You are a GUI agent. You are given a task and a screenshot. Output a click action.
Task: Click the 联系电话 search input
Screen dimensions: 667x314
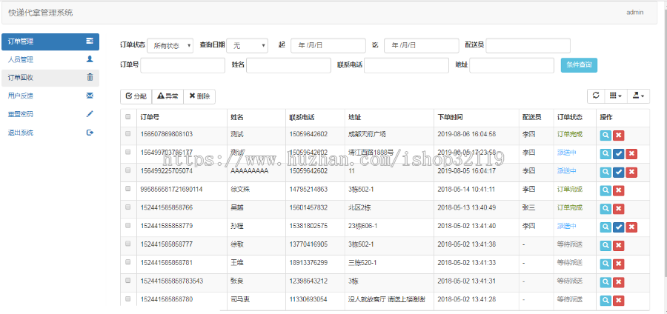406,65
